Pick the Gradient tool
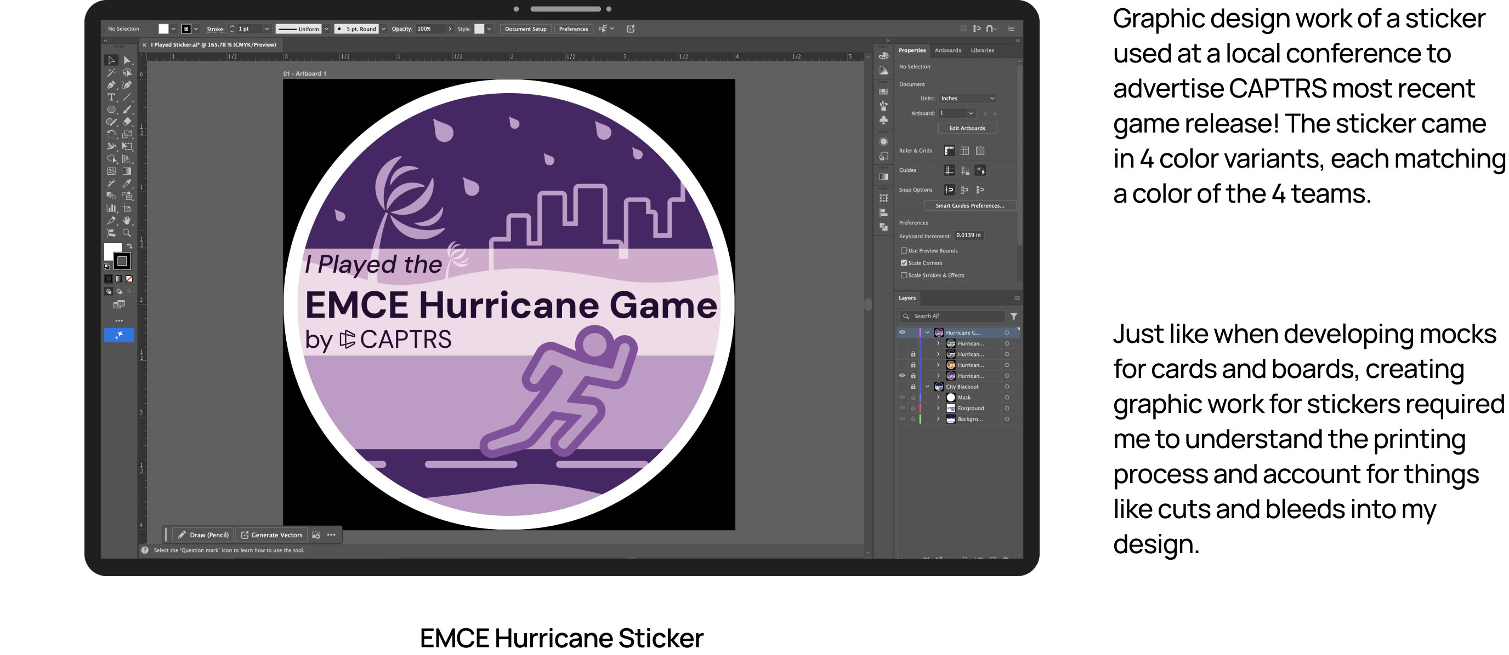The image size is (1509, 655). click(x=127, y=171)
